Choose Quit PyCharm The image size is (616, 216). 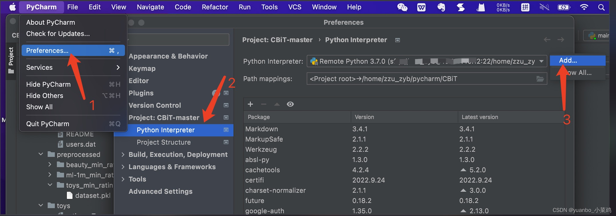(x=73, y=124)
